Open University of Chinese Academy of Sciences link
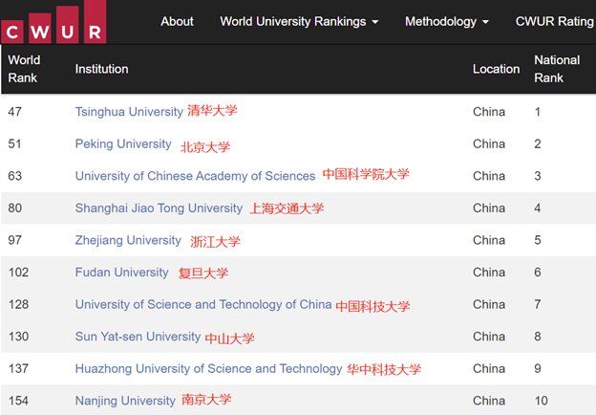Image resolution: width=596 pixels, height=415 pixels. tap(195, 176)
